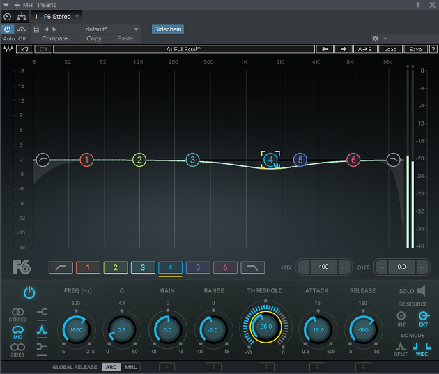Go to previous preset with left arrow
Screen dimensions: 439x374
[x=325, y=50]
